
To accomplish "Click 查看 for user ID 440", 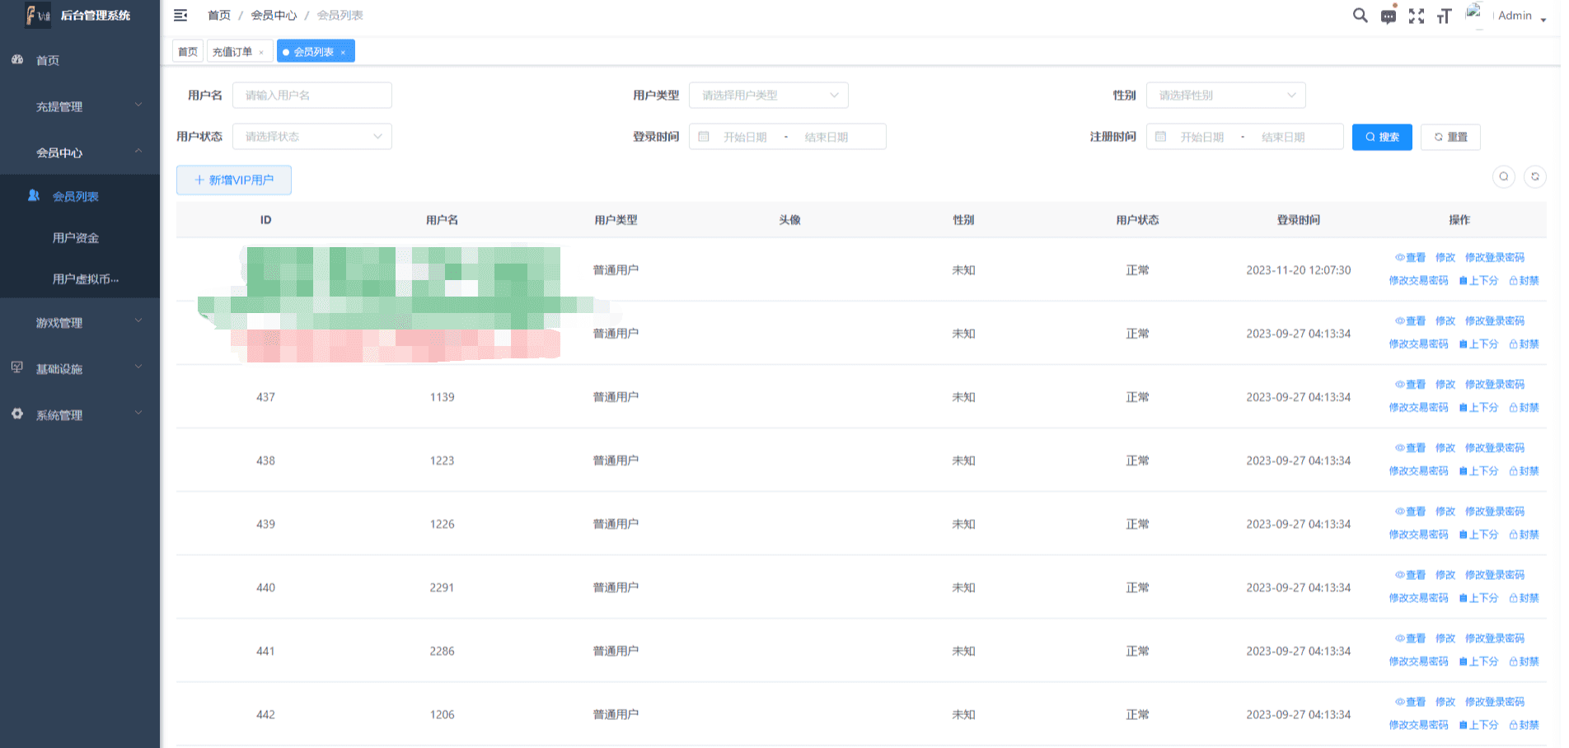I will 1410,575.
